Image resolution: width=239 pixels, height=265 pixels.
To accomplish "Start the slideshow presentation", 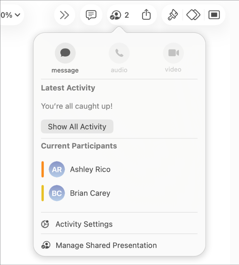I will [x=214, y=15].
